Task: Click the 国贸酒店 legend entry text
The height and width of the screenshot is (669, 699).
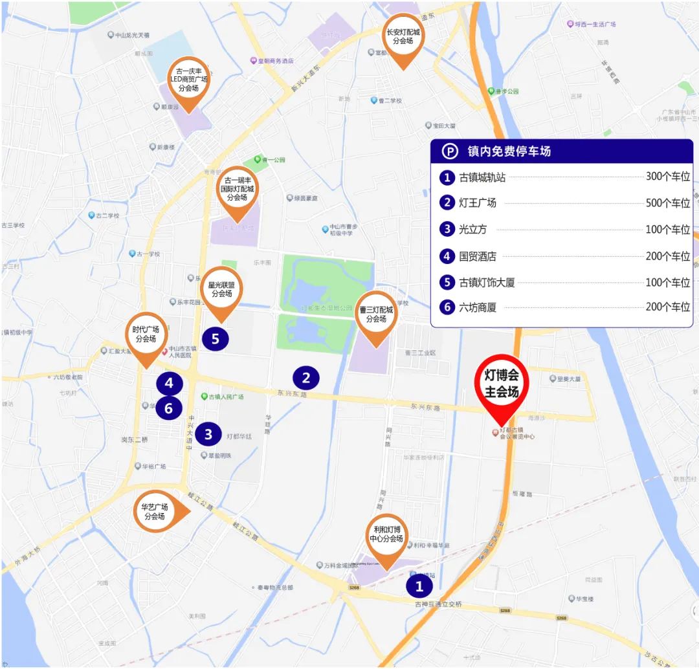Action: coord(478,257)
